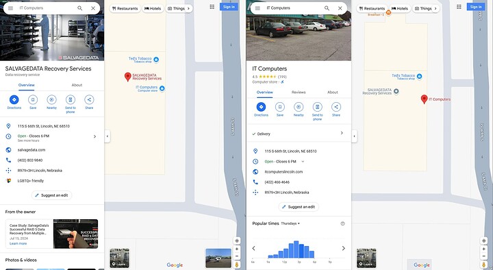This screenshot has height=270, width=493.
Task: Click Nearby icon in IT Computers panel
Action: pyautogui.click(x=299, y=107)
